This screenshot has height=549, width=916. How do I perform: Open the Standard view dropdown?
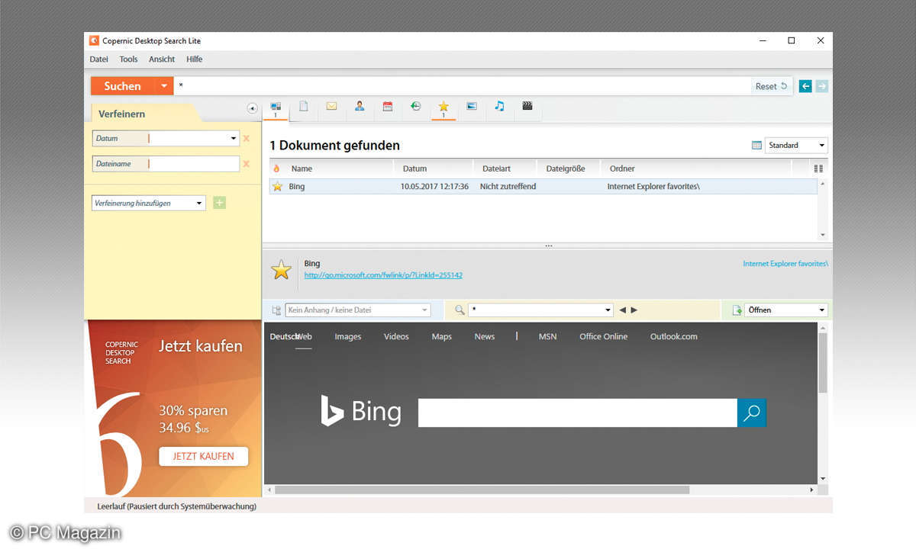click(822, 145)
